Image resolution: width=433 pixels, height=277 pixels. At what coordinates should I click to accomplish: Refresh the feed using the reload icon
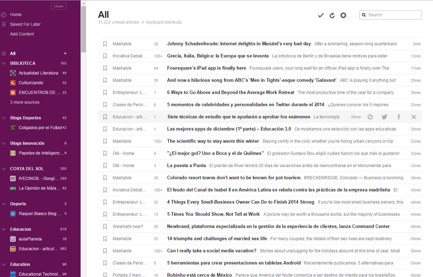click(x=332, y=15)
